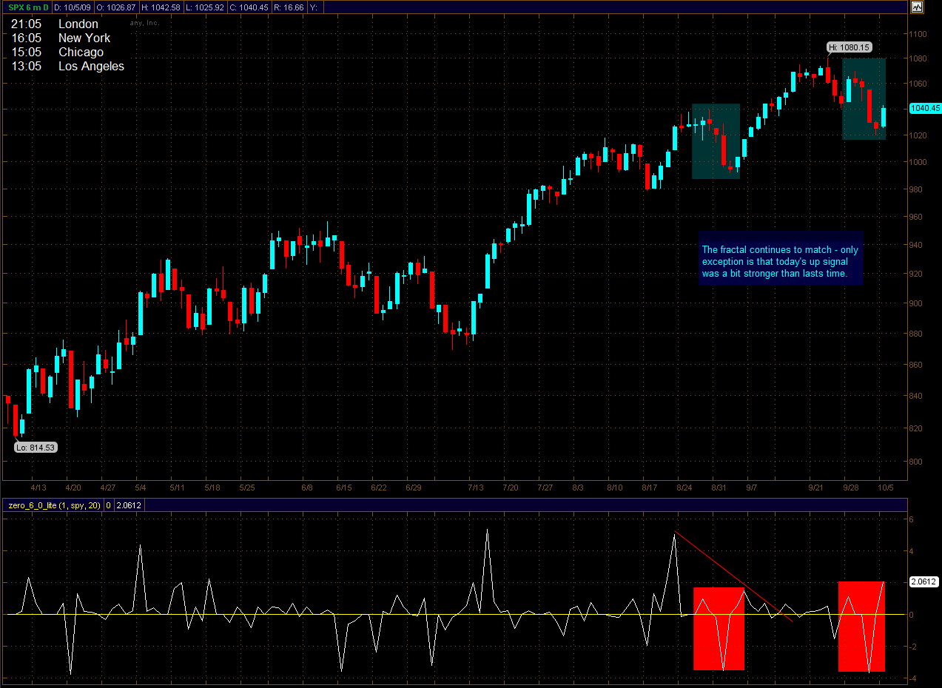Screen dimensions: 942x688
Task: Click the Lo: 814.53 price bubble
Action: point(36,447)
